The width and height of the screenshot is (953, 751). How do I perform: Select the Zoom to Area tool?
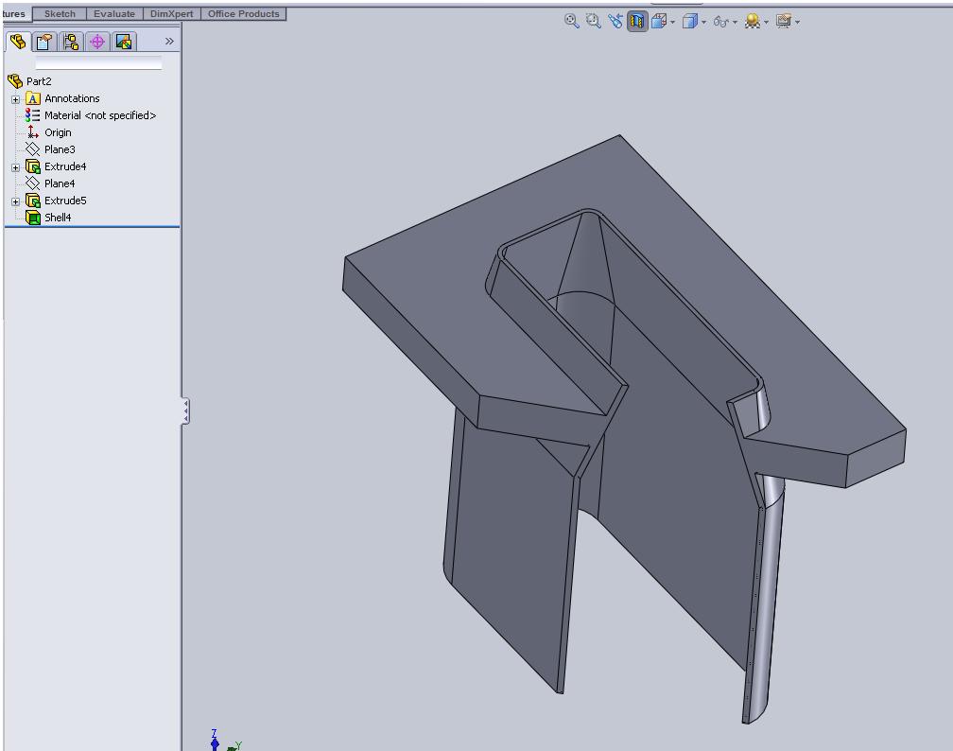(x=593, y=22)
